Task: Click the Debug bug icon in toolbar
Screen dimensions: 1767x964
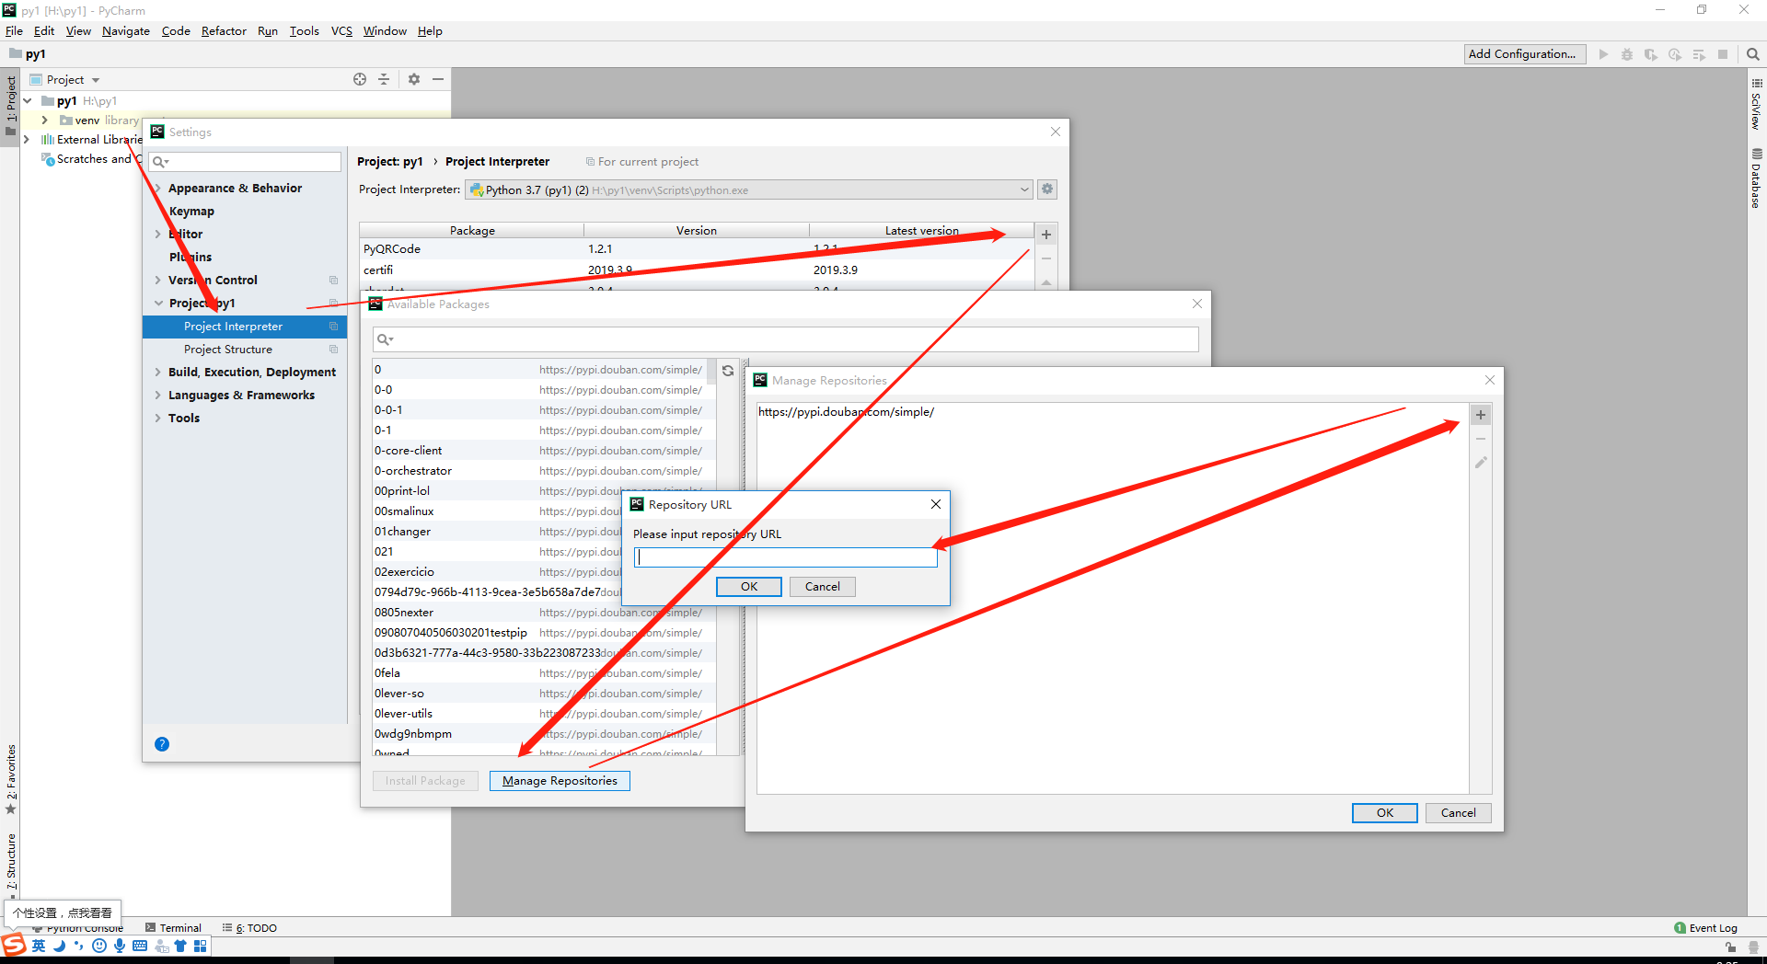Action: pos(1627,54)
